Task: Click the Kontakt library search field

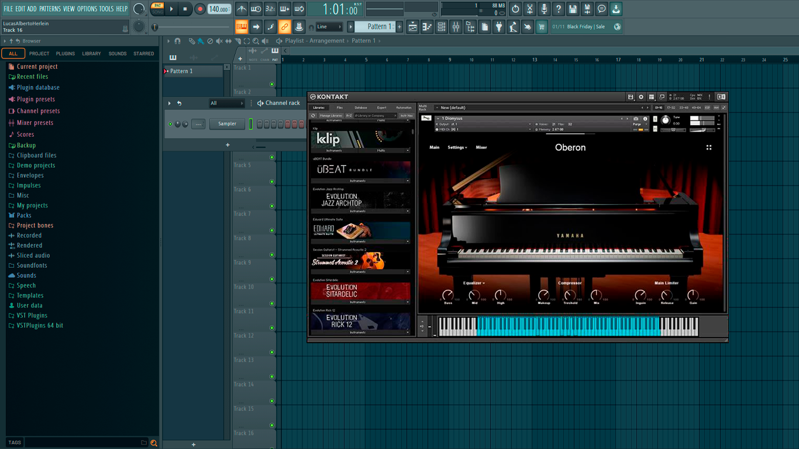Action: (x=376, y=116)
